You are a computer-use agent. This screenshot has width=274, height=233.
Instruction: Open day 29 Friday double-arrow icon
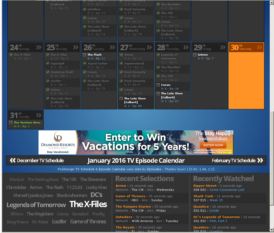pos(223,47)
